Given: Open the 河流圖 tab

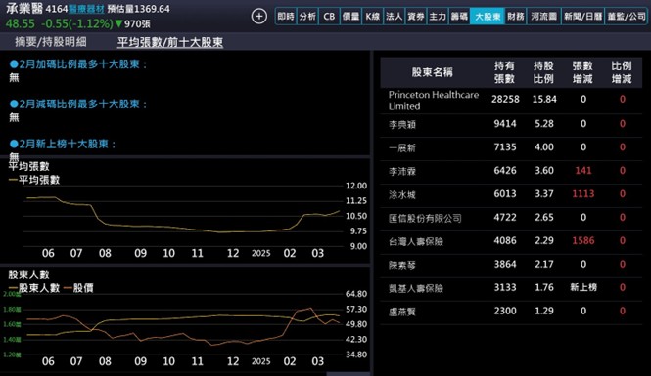Looking at the screenshot, I should (x=543, y=17).
